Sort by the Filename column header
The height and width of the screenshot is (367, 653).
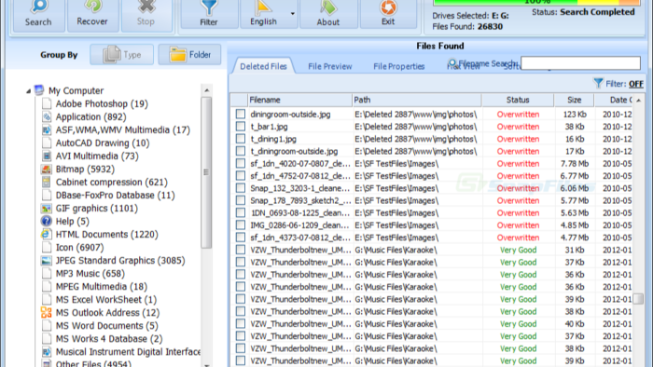click(299, 100)
